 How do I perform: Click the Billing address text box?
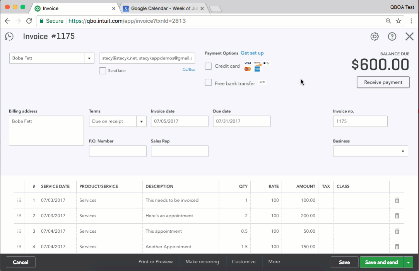(46, 131)
